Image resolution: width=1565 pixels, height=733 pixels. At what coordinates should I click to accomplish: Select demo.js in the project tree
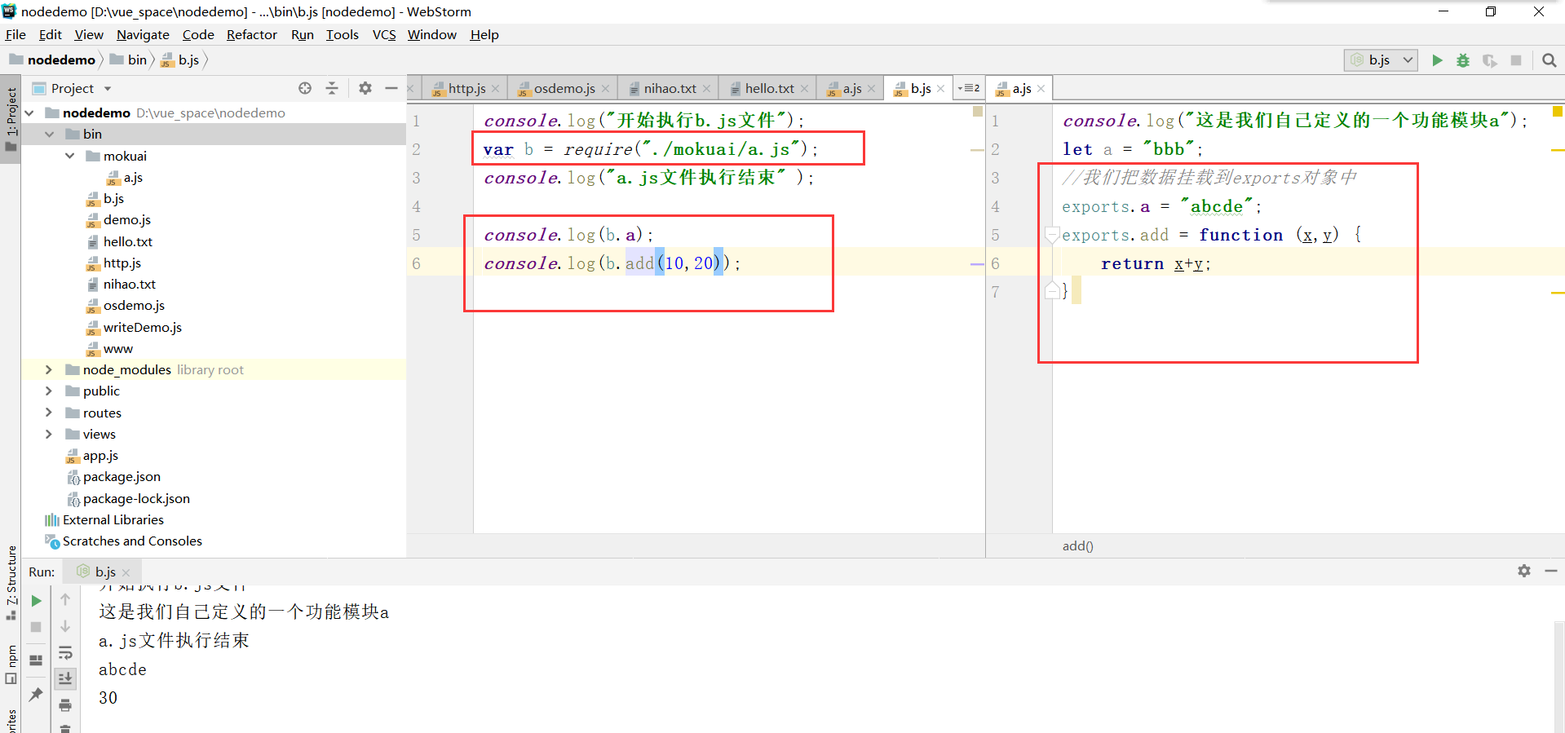126,220
